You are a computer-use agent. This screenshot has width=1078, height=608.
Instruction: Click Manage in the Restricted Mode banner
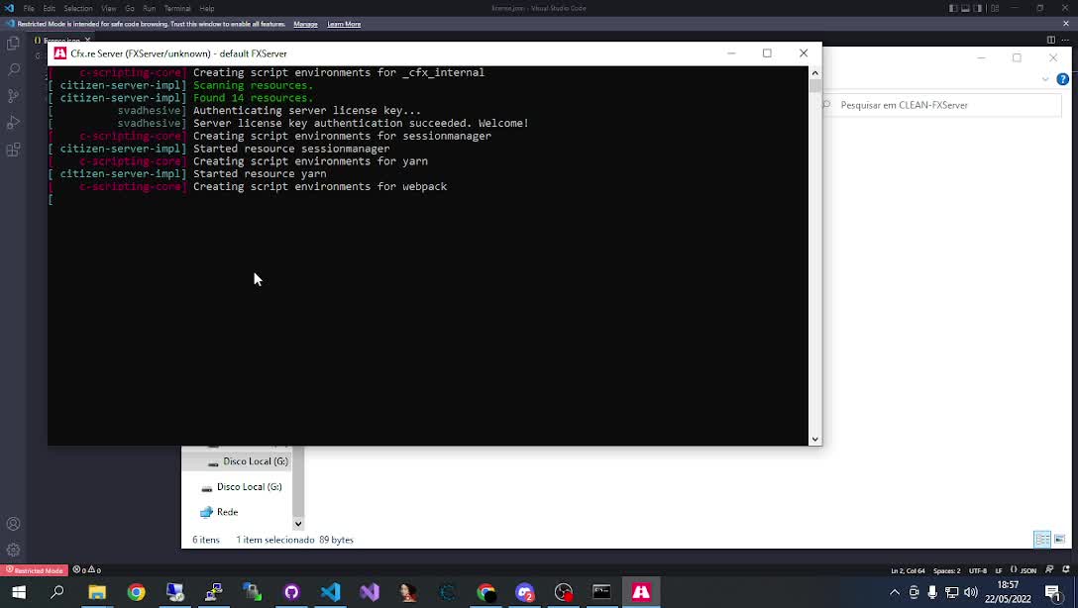coord(305,24)
